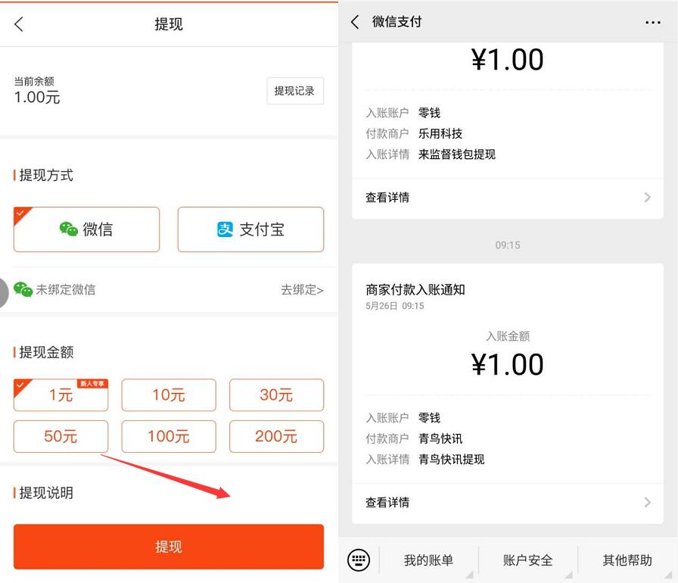Click the 来监督钱包提现 detail text
This screenshot has width=678, height=583.
tap(456, 154)
